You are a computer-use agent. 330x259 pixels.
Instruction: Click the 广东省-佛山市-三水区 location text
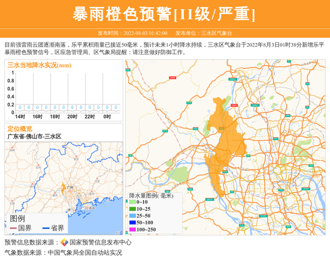34,136
